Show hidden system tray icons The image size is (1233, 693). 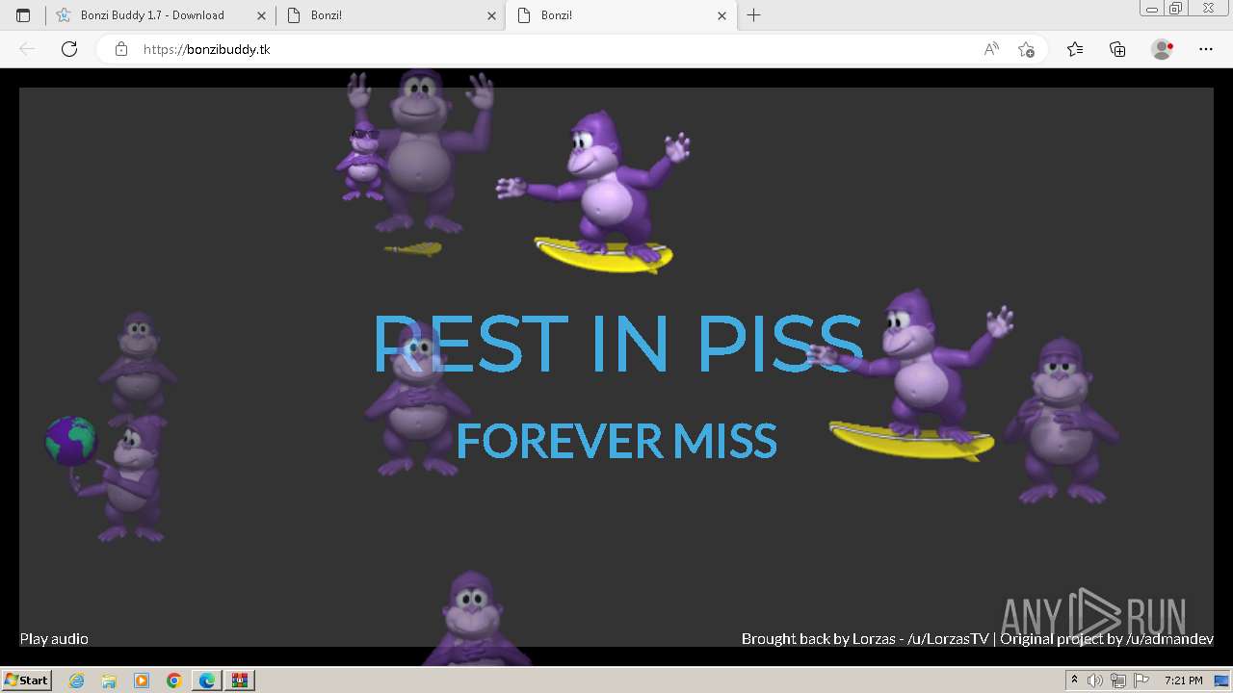1074,680
